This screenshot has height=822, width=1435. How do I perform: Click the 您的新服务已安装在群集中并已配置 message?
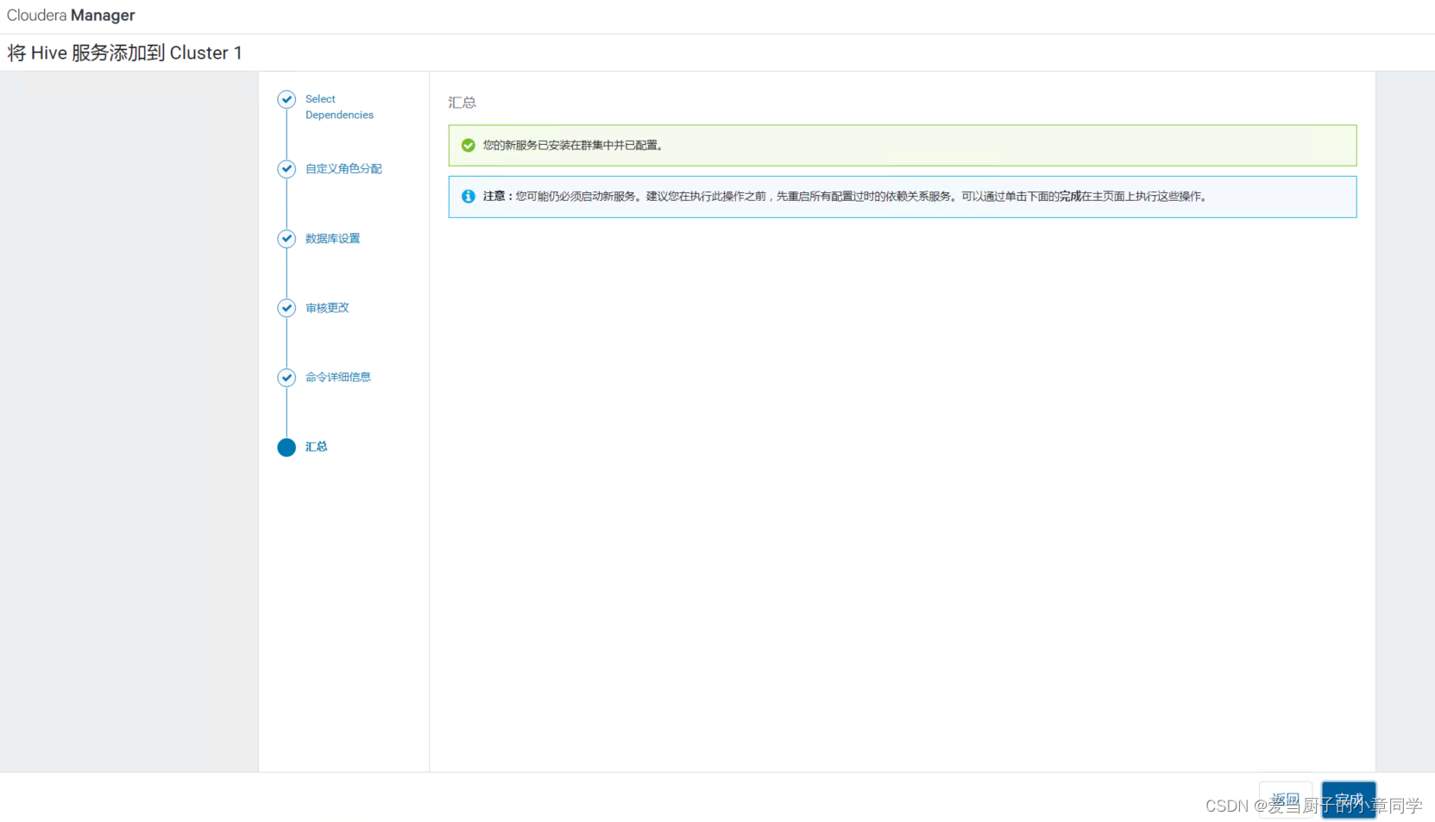(x=573, y=146)
